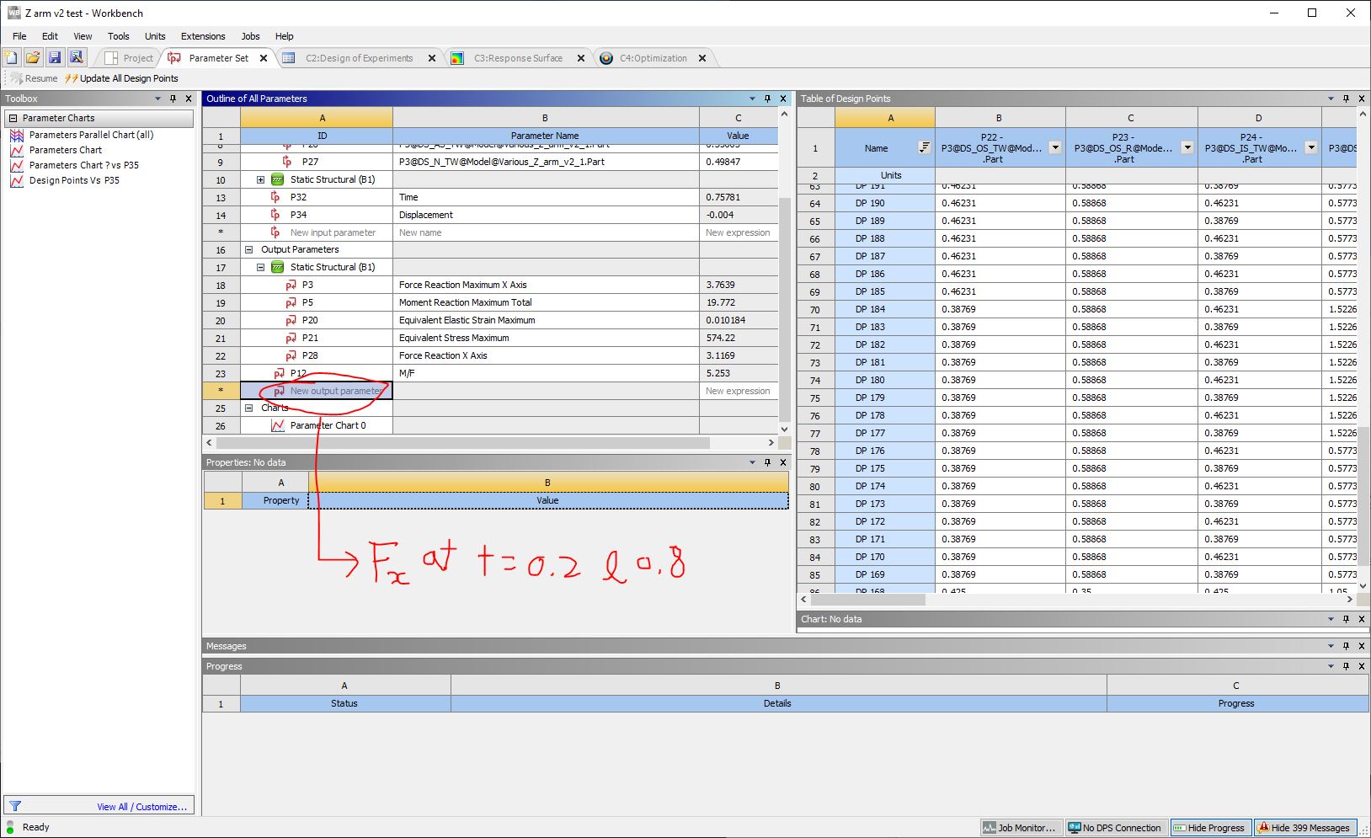1371x838 pixels.
Task: Close the Parameter Set tab
Action: click(264, 58)
